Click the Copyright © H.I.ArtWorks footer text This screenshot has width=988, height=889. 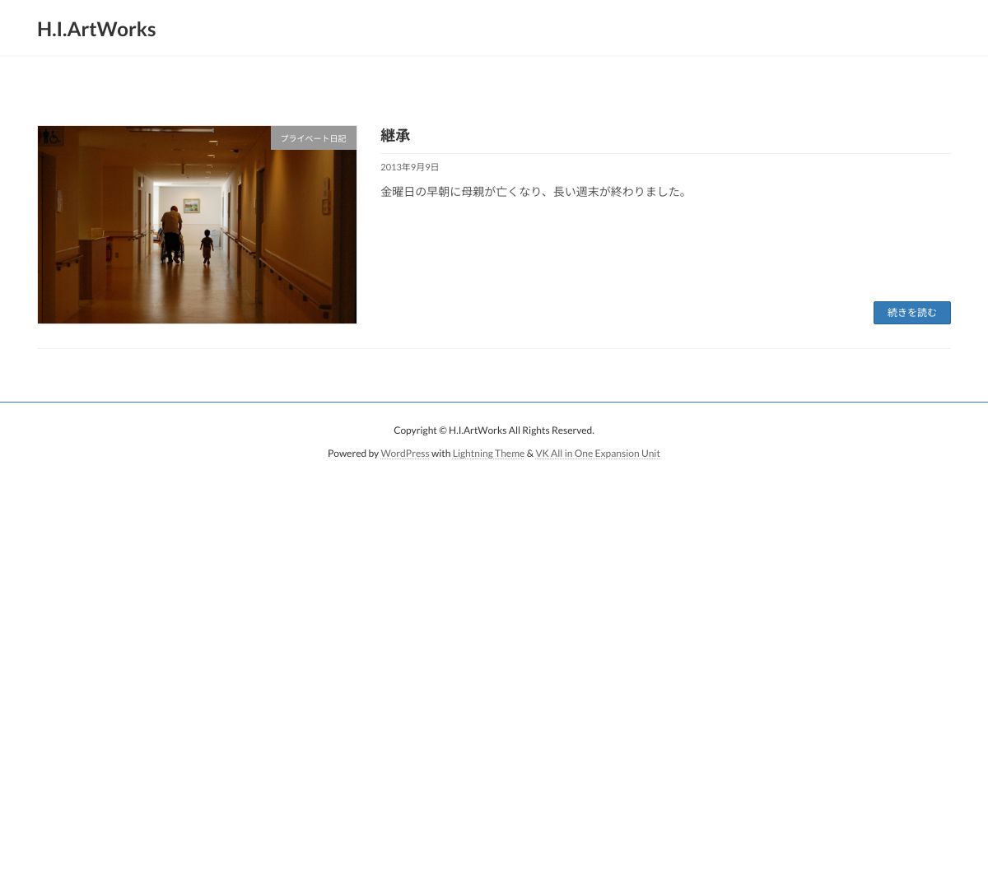point(494,431)
